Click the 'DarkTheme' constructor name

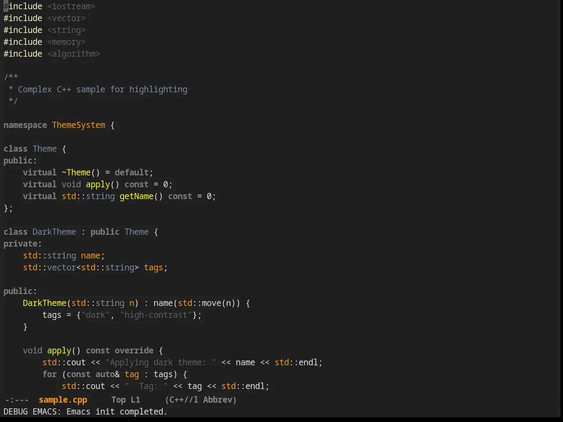(44, 303)
